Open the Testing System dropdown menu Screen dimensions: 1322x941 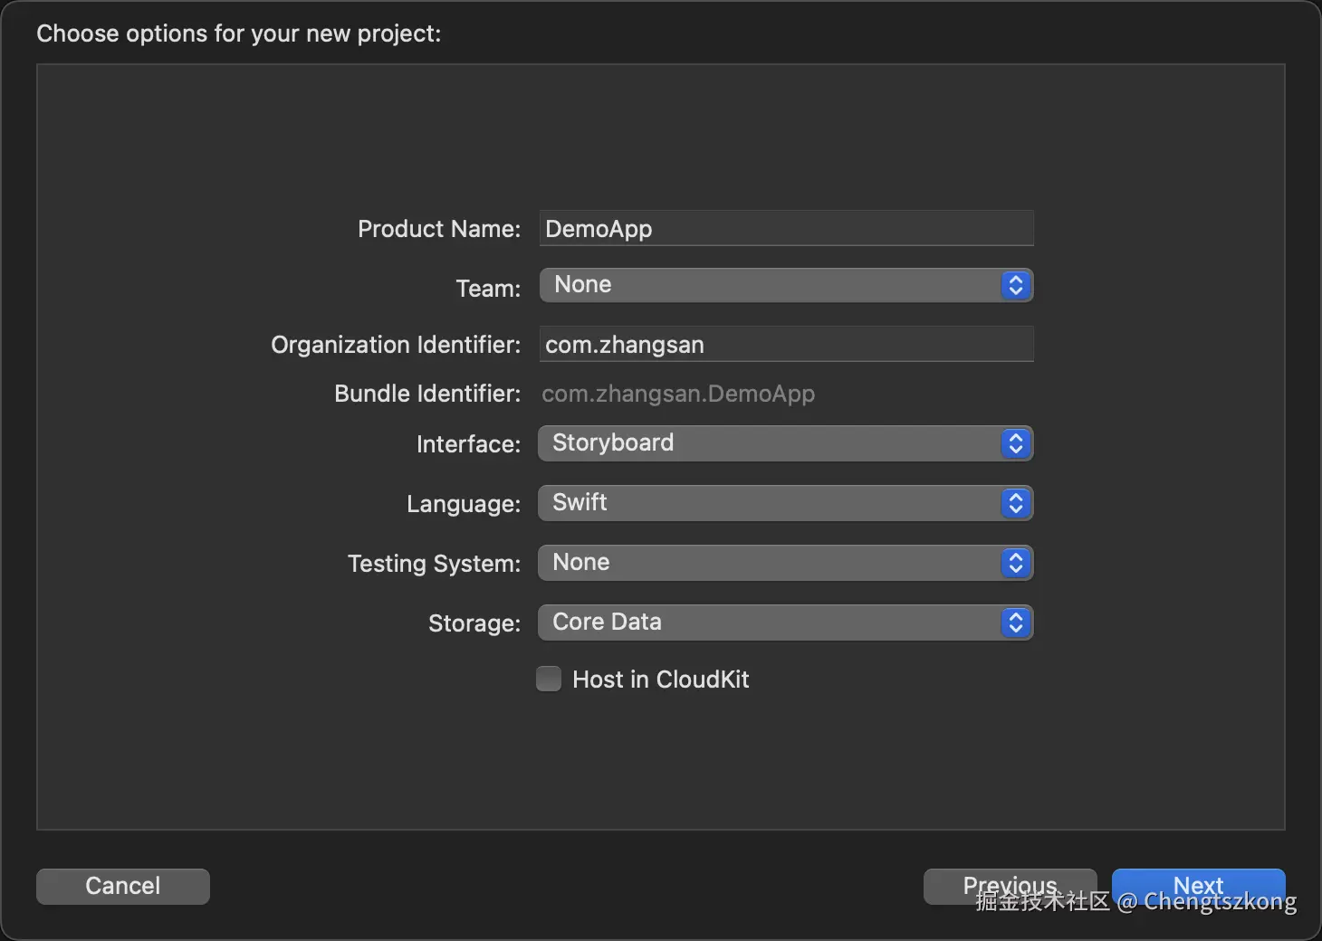click(x=770, y=563)
